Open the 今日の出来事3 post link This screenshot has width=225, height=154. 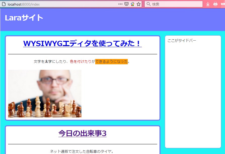pyautogui.click(x=82, y=133)
